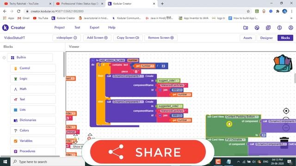Go back with browser back arrow

click(x=5, y=11)
